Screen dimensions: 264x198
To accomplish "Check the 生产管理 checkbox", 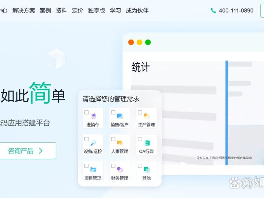I will tap(140, 112).
